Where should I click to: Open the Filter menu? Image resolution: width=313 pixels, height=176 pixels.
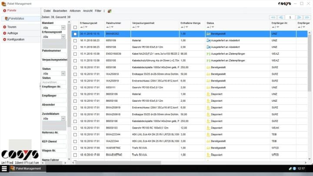(98, 11)
